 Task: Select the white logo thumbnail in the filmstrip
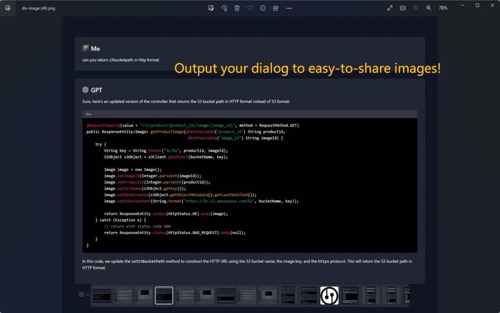click(329, 295)
